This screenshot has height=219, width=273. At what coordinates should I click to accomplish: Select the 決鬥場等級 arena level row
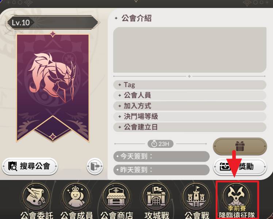coord(190,116)
